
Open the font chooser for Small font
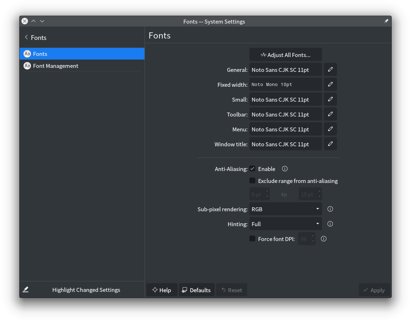330,99
